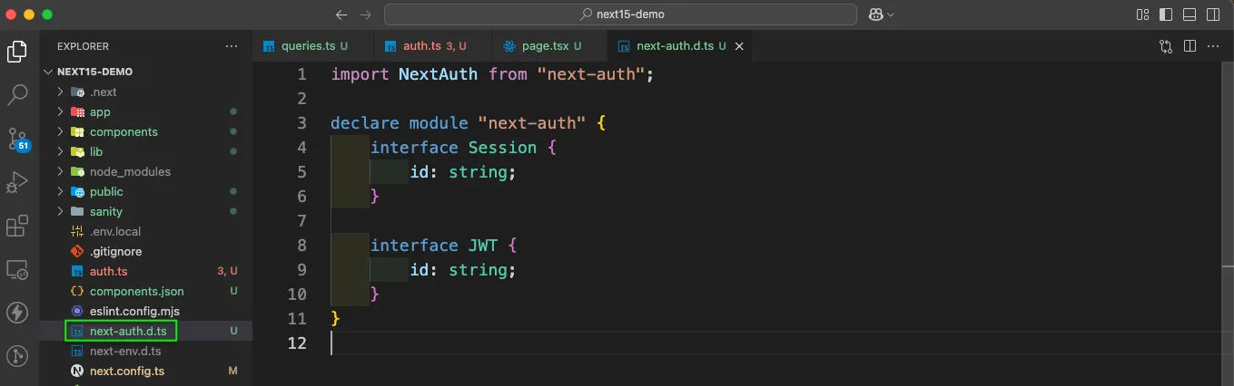Viewport: 1234px width, 386px height.
Task: Go back using the title bar arrow
Action: coord(341,14)
